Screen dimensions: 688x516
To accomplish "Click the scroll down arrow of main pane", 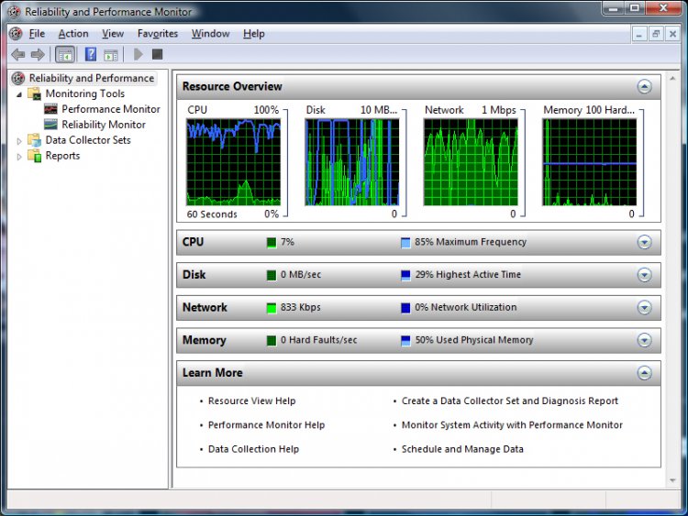I will coord(672,481).
